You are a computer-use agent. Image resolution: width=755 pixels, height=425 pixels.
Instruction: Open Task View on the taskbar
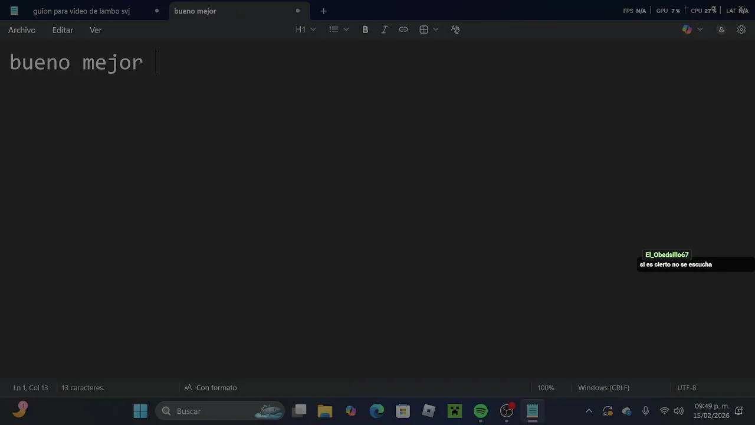pos(300,411)
